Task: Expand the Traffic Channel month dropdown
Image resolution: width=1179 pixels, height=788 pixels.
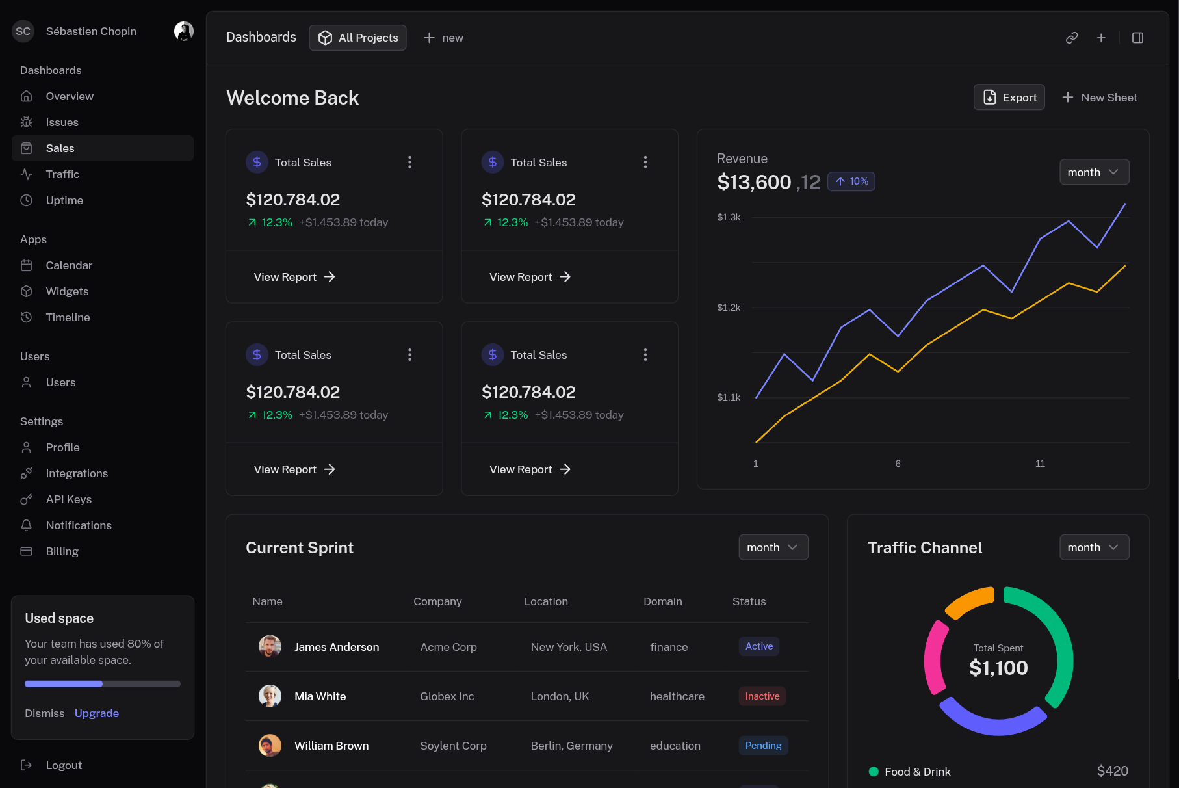Action: 1094,547
